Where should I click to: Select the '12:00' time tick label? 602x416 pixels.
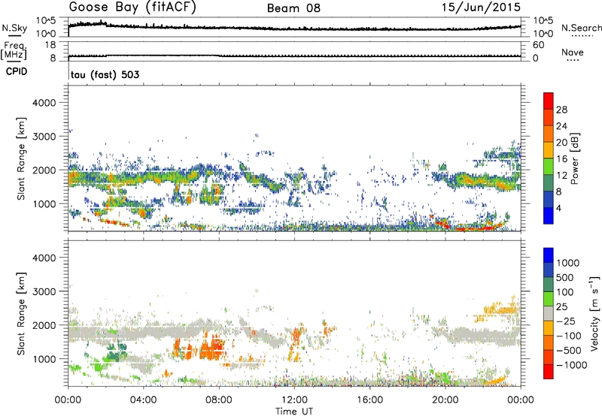click(x=294, y=400)
